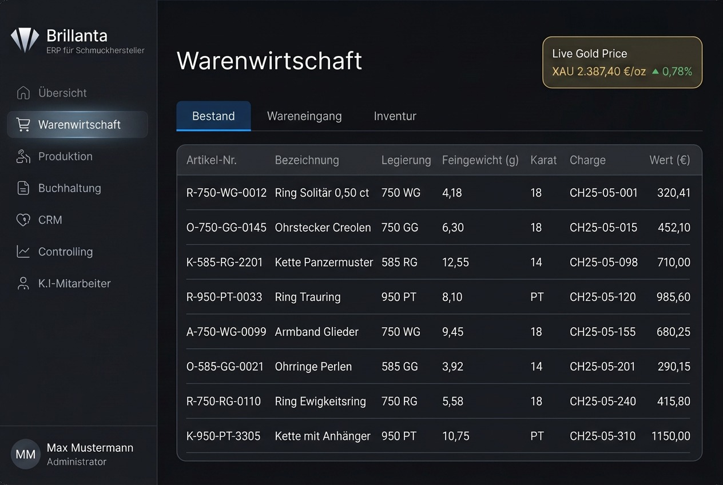Click Kette mit Anhänger cell
723x485 pixels.
point(323,436)
